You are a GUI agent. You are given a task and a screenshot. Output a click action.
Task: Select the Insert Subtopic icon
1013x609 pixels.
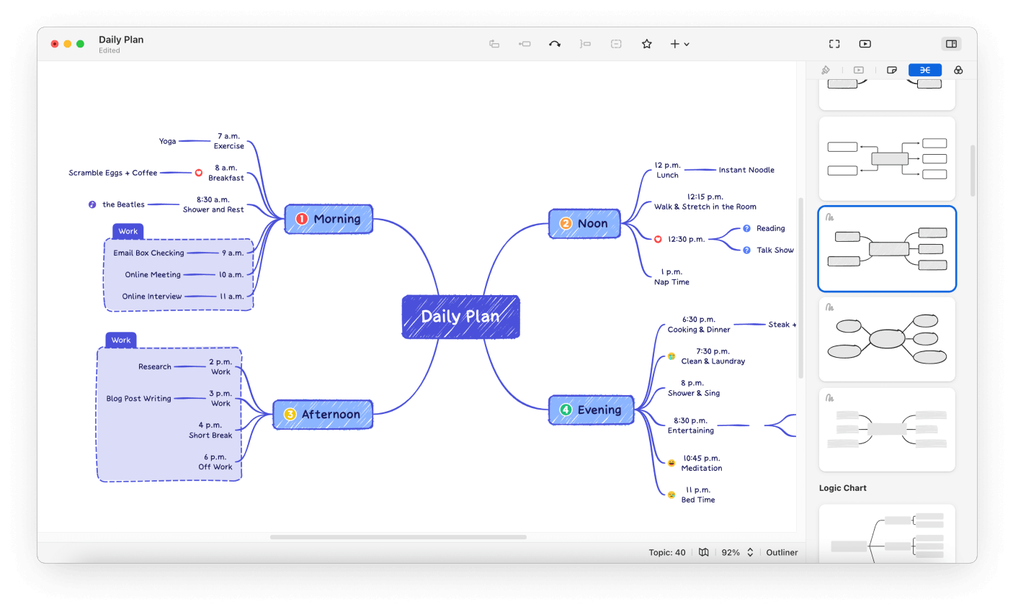tap(525, 44)
